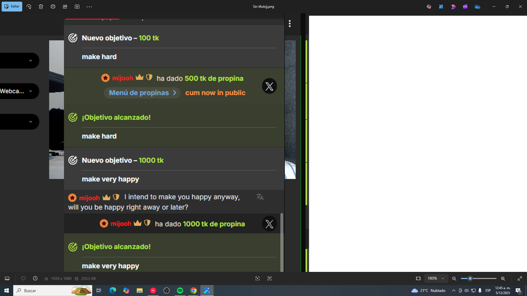Open the 180% zoom level dropdown
This screenshot has width=527, height=296.
[x=436, y=278]
